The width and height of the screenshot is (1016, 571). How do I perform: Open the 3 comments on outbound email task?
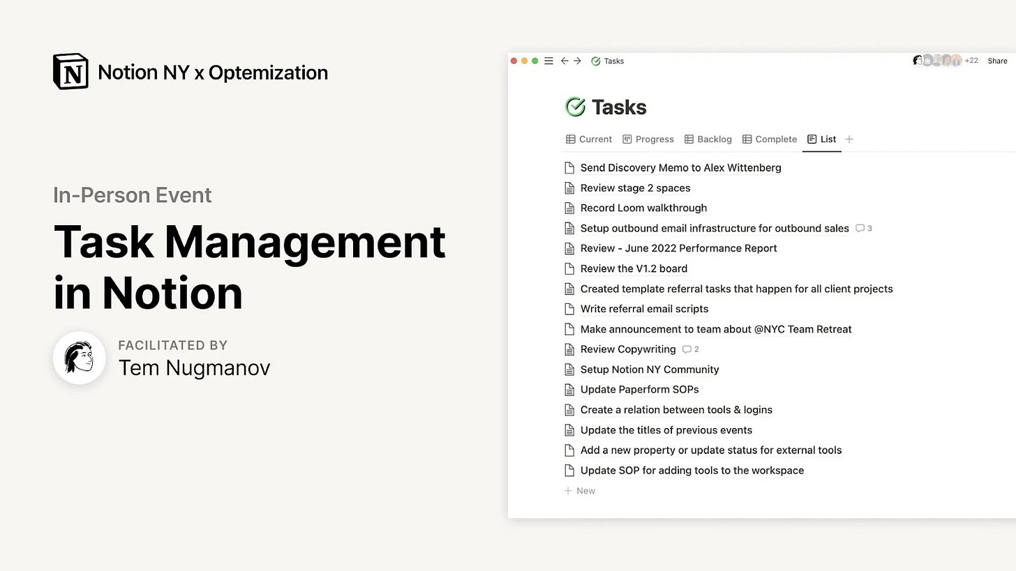(864, 228)
